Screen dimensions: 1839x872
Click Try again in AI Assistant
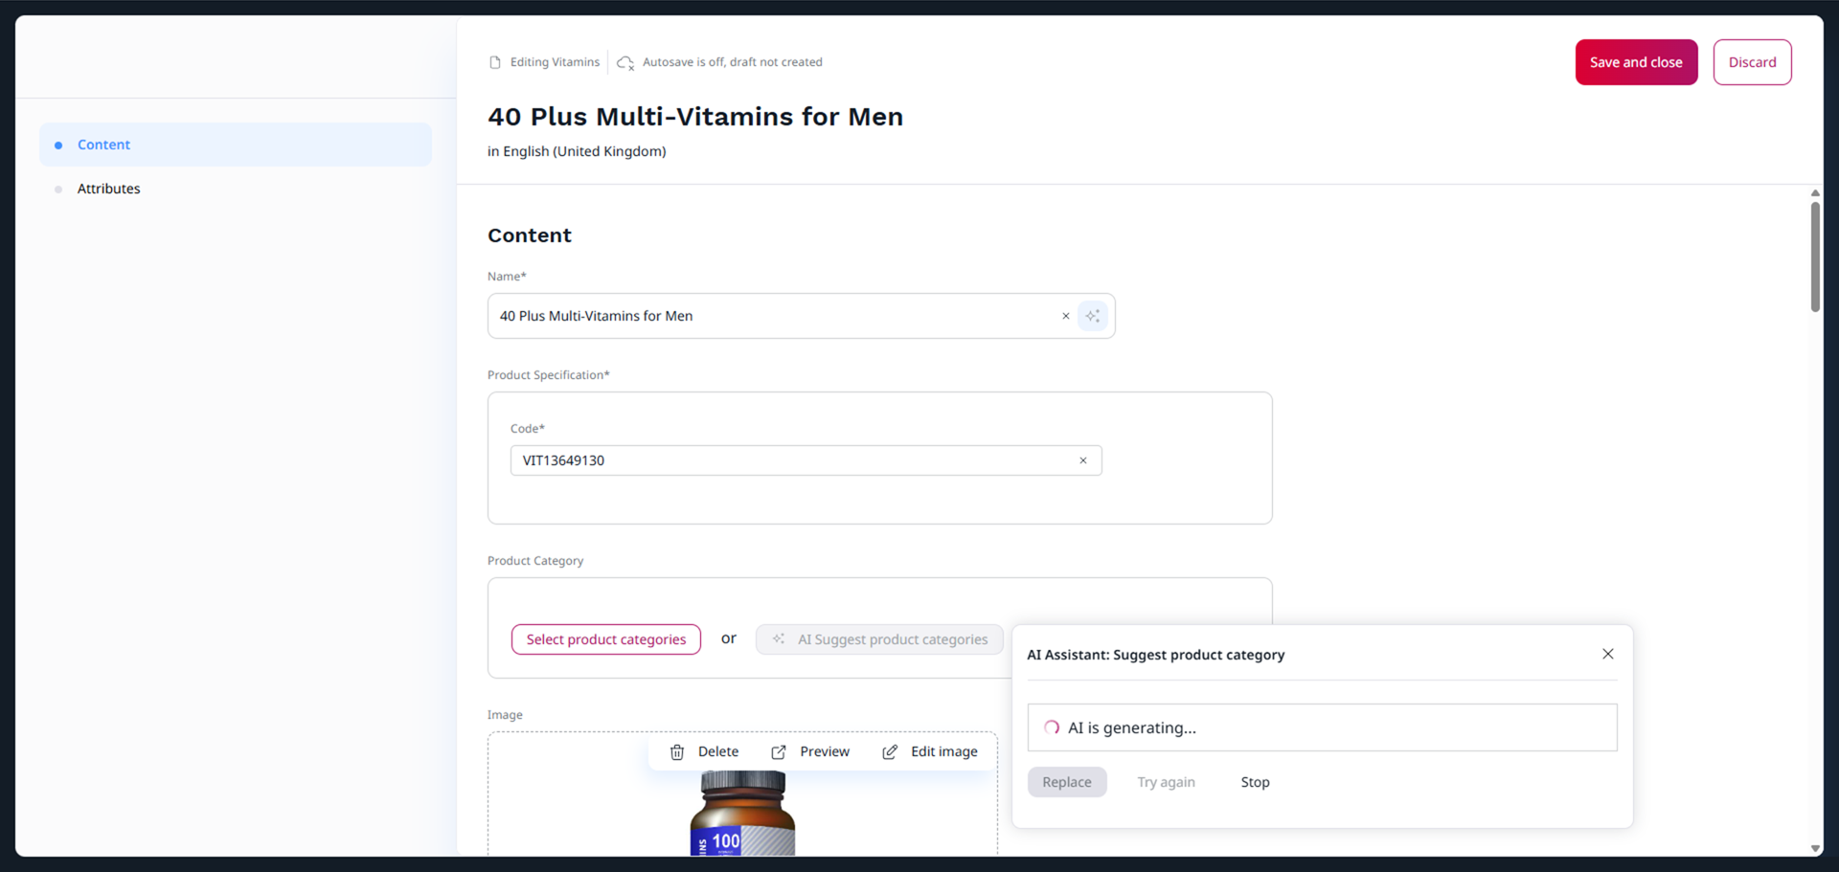(1166, 782)
